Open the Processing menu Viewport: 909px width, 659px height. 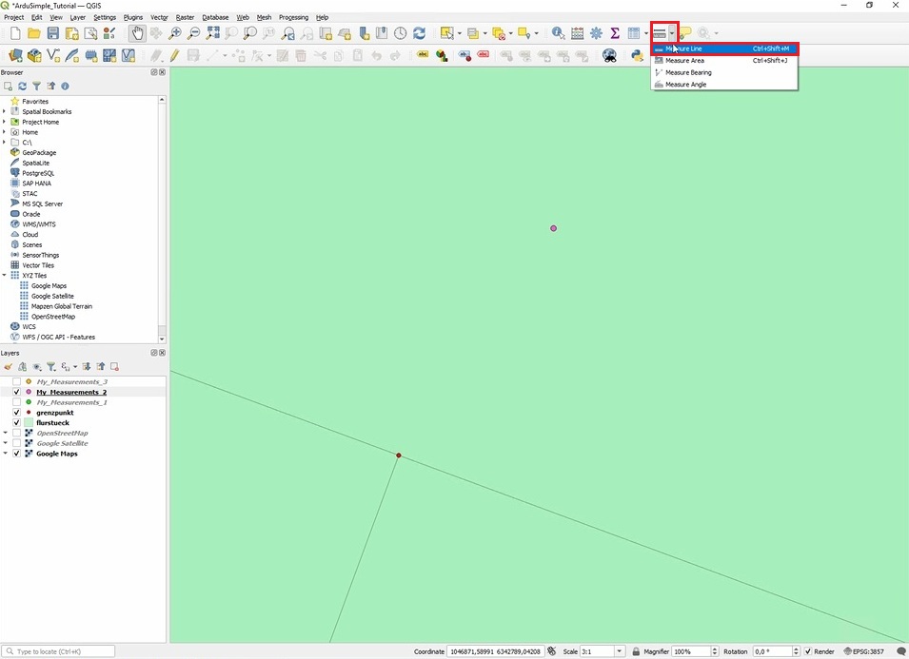click(293, 17)
